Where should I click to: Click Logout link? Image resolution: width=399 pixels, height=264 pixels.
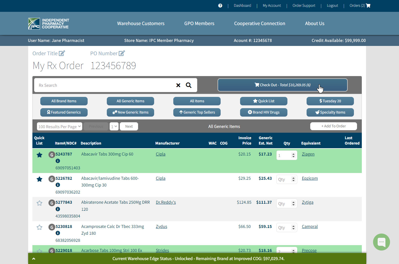[333, 6]
